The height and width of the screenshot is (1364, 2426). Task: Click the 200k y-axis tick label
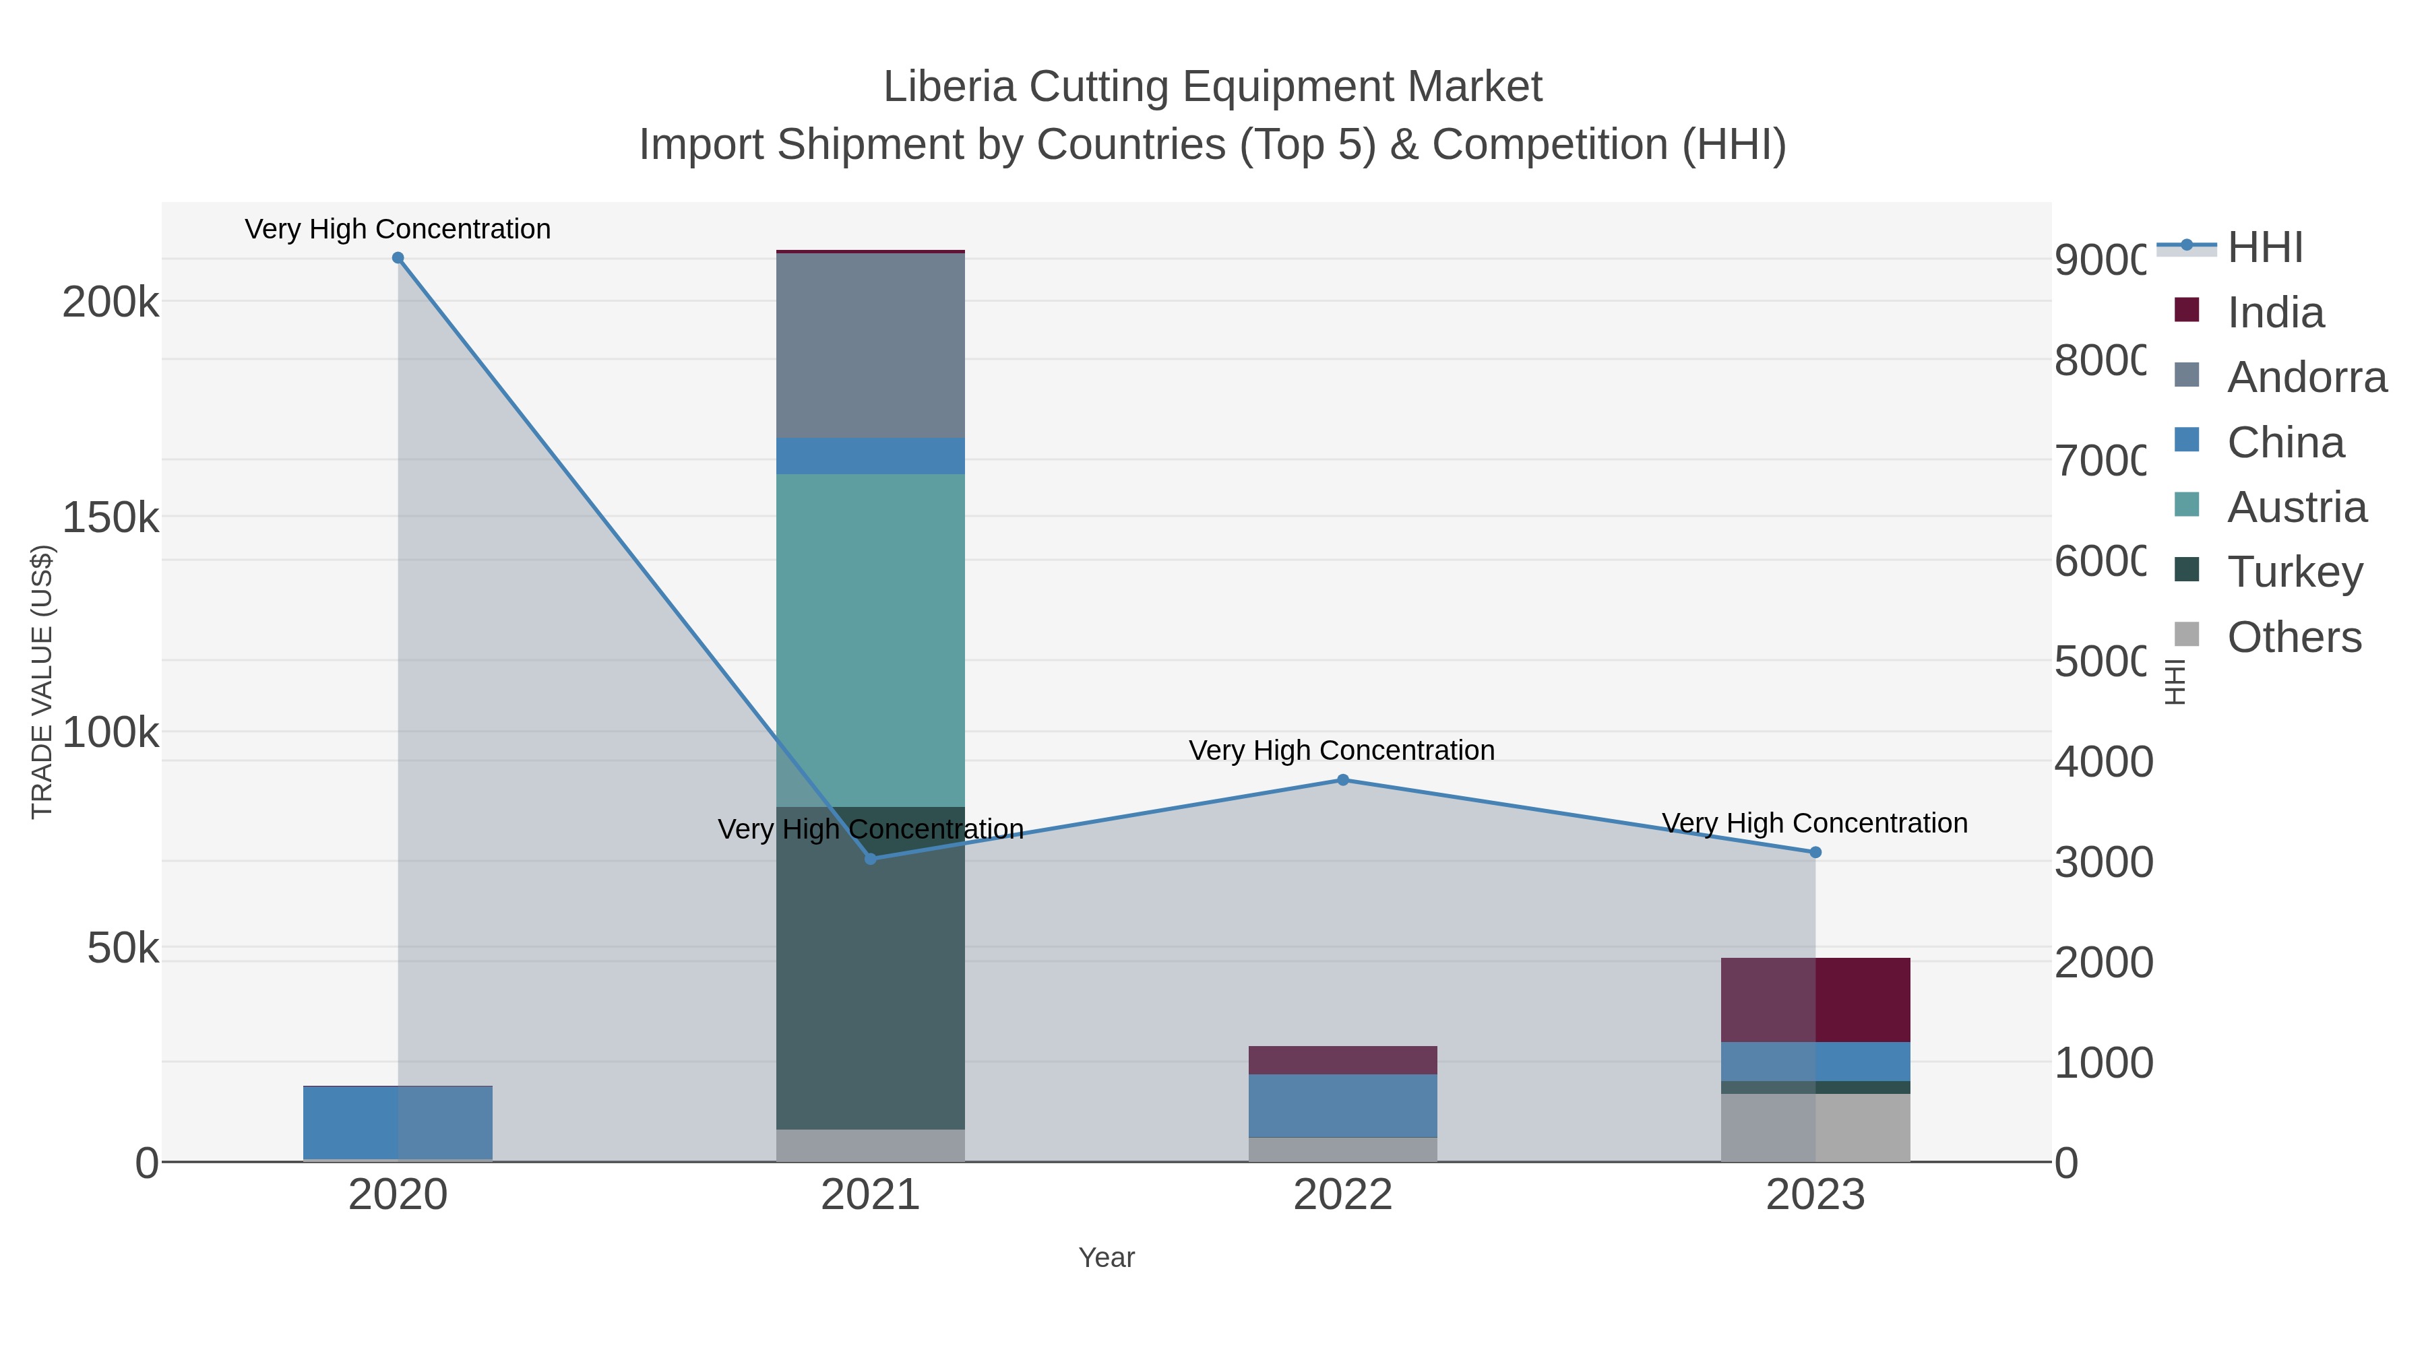pos(111,302)
